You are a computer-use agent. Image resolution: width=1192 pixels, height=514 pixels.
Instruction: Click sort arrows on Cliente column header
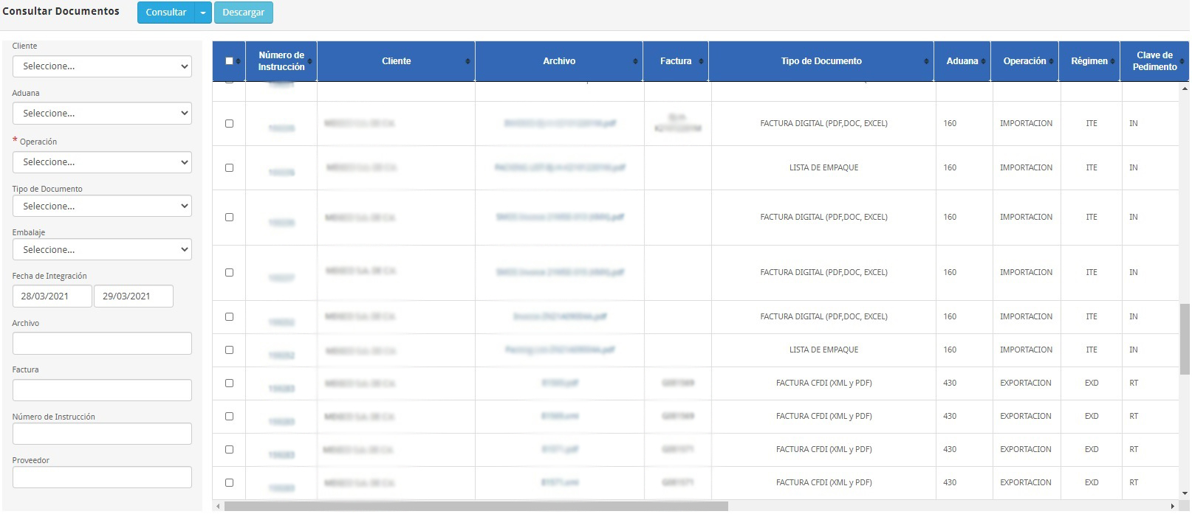click(467, 61)
